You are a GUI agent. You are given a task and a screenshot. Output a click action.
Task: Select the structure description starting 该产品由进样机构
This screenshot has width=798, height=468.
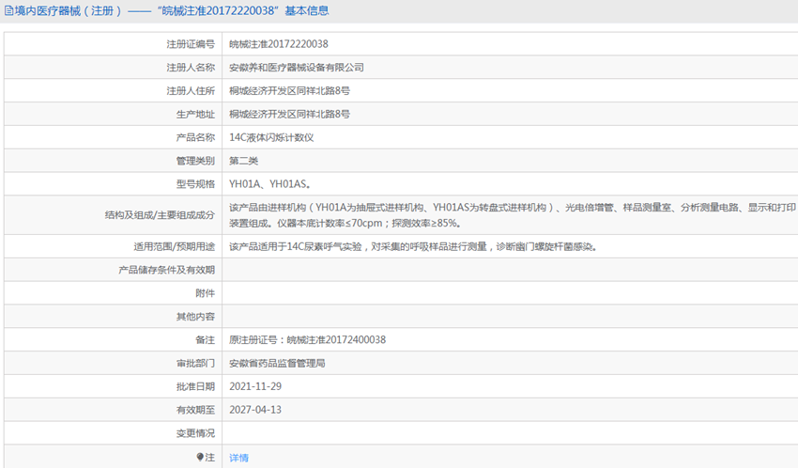click(x=513, y=215)
